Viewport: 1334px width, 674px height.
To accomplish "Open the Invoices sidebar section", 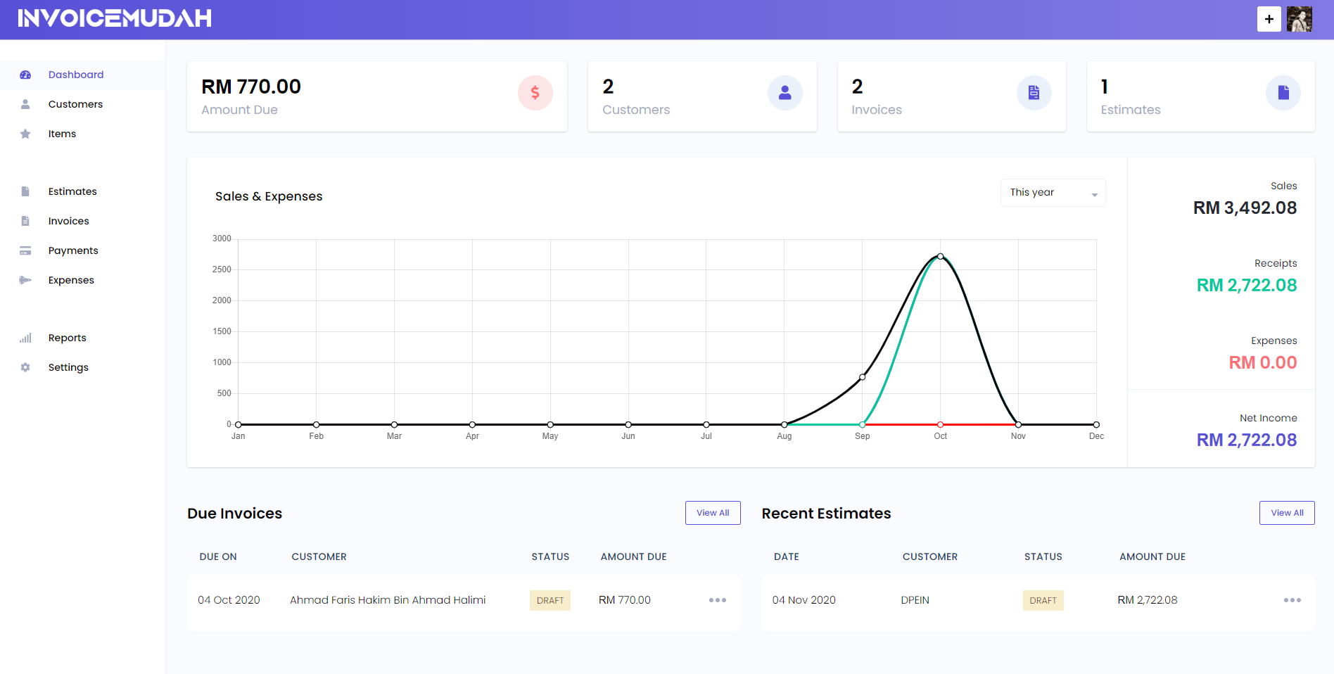I will 68,220.
